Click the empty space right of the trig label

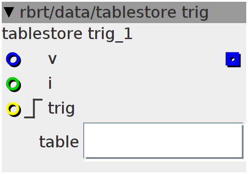pyautogui.click(x=160, y=109)
